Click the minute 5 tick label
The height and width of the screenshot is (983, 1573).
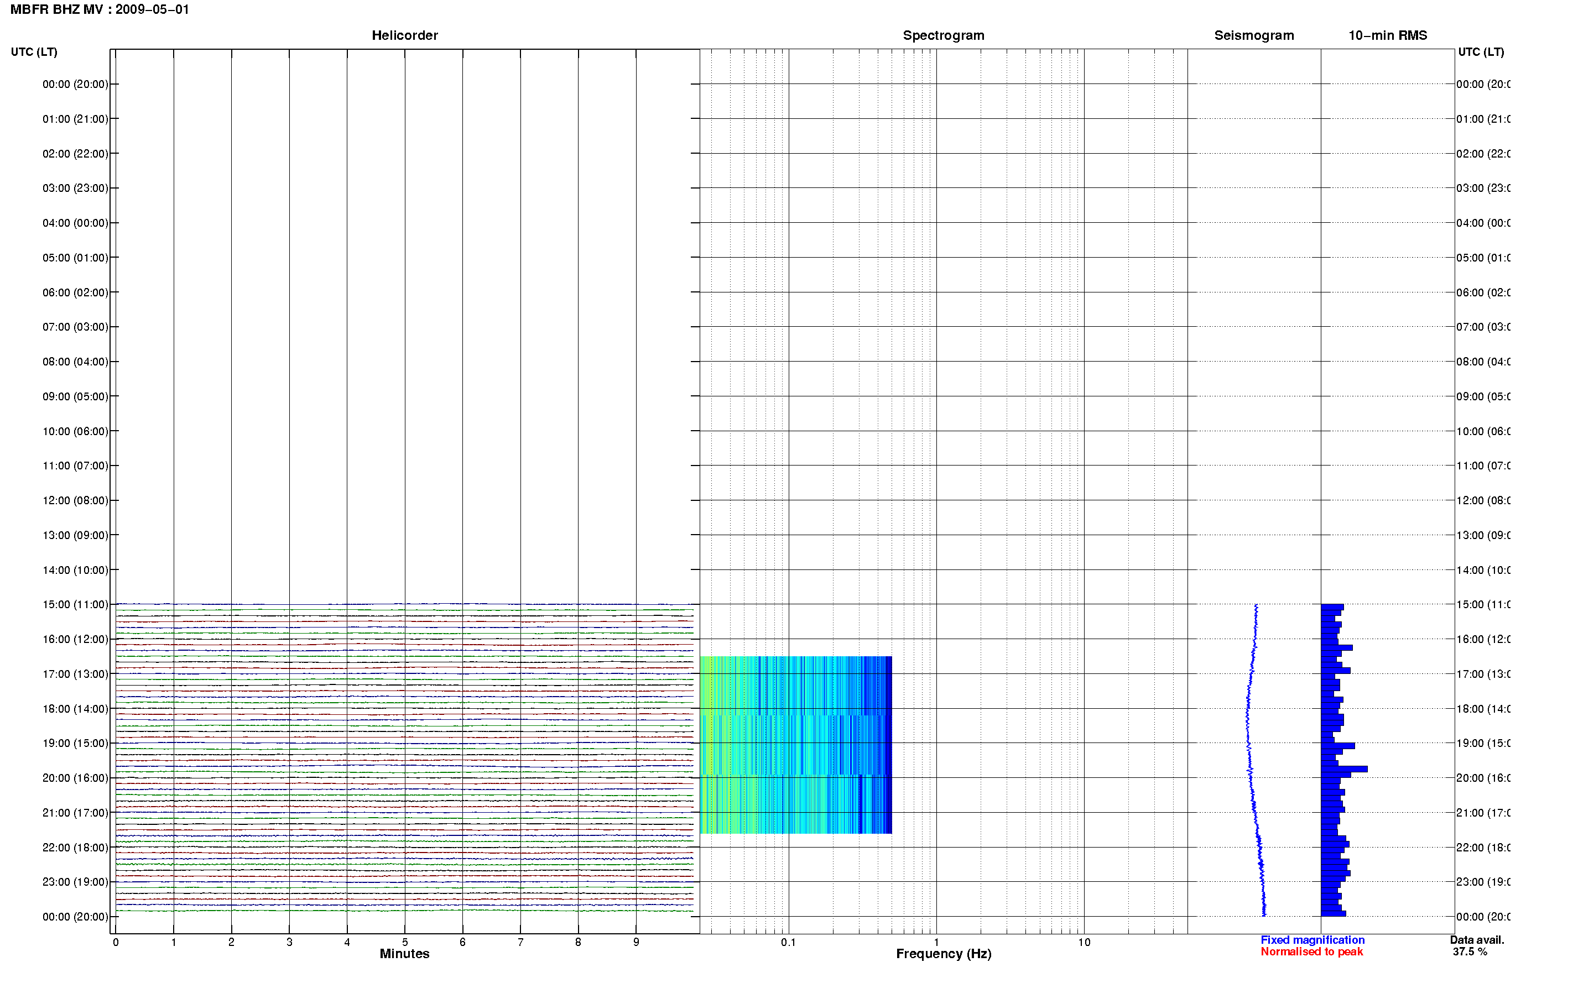coord(404,942)
